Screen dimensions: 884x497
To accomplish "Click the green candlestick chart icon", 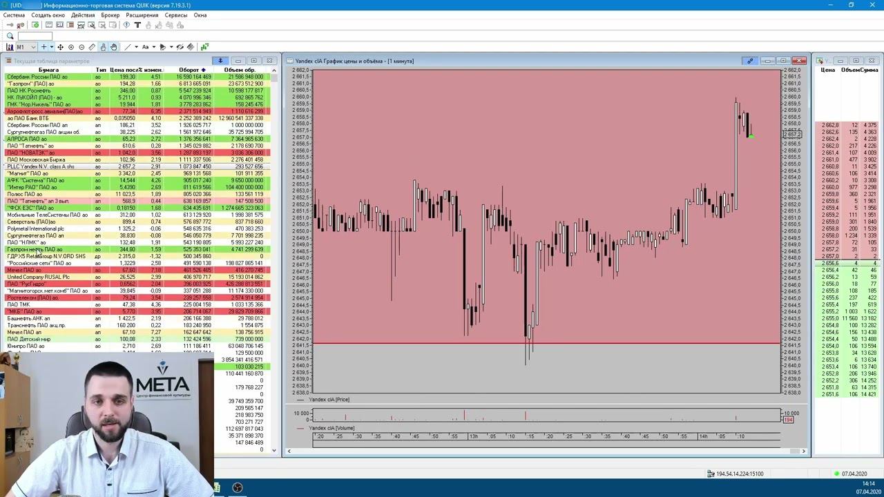I will click(x=204, y=47).
